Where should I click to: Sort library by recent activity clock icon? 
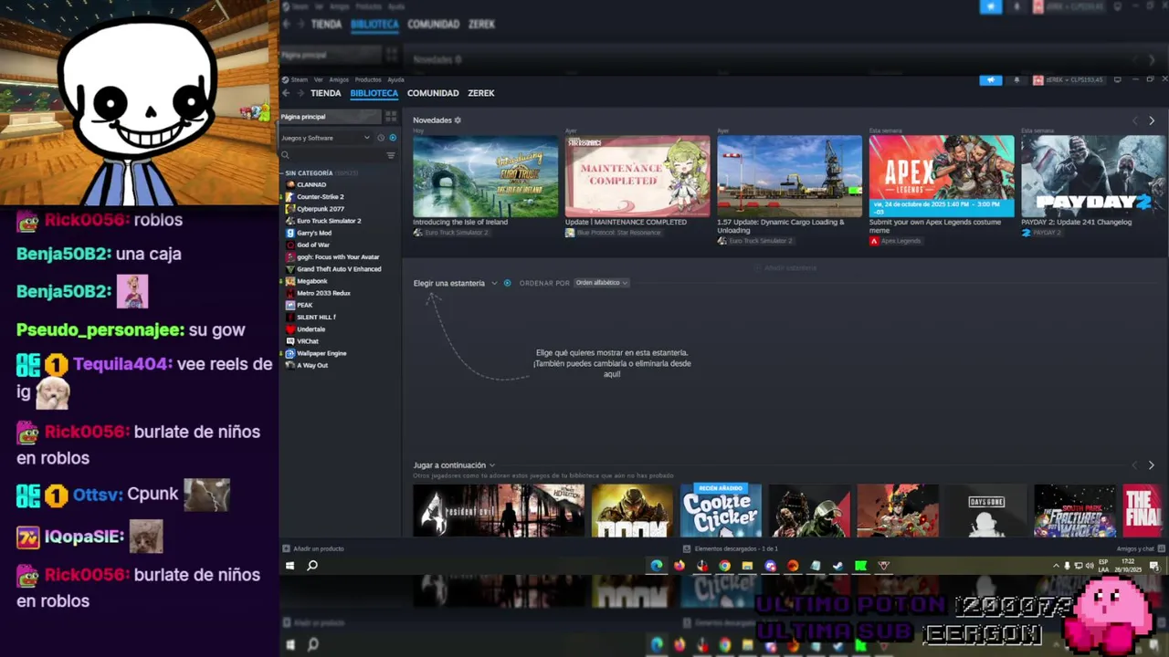click(x=381, y=138)
